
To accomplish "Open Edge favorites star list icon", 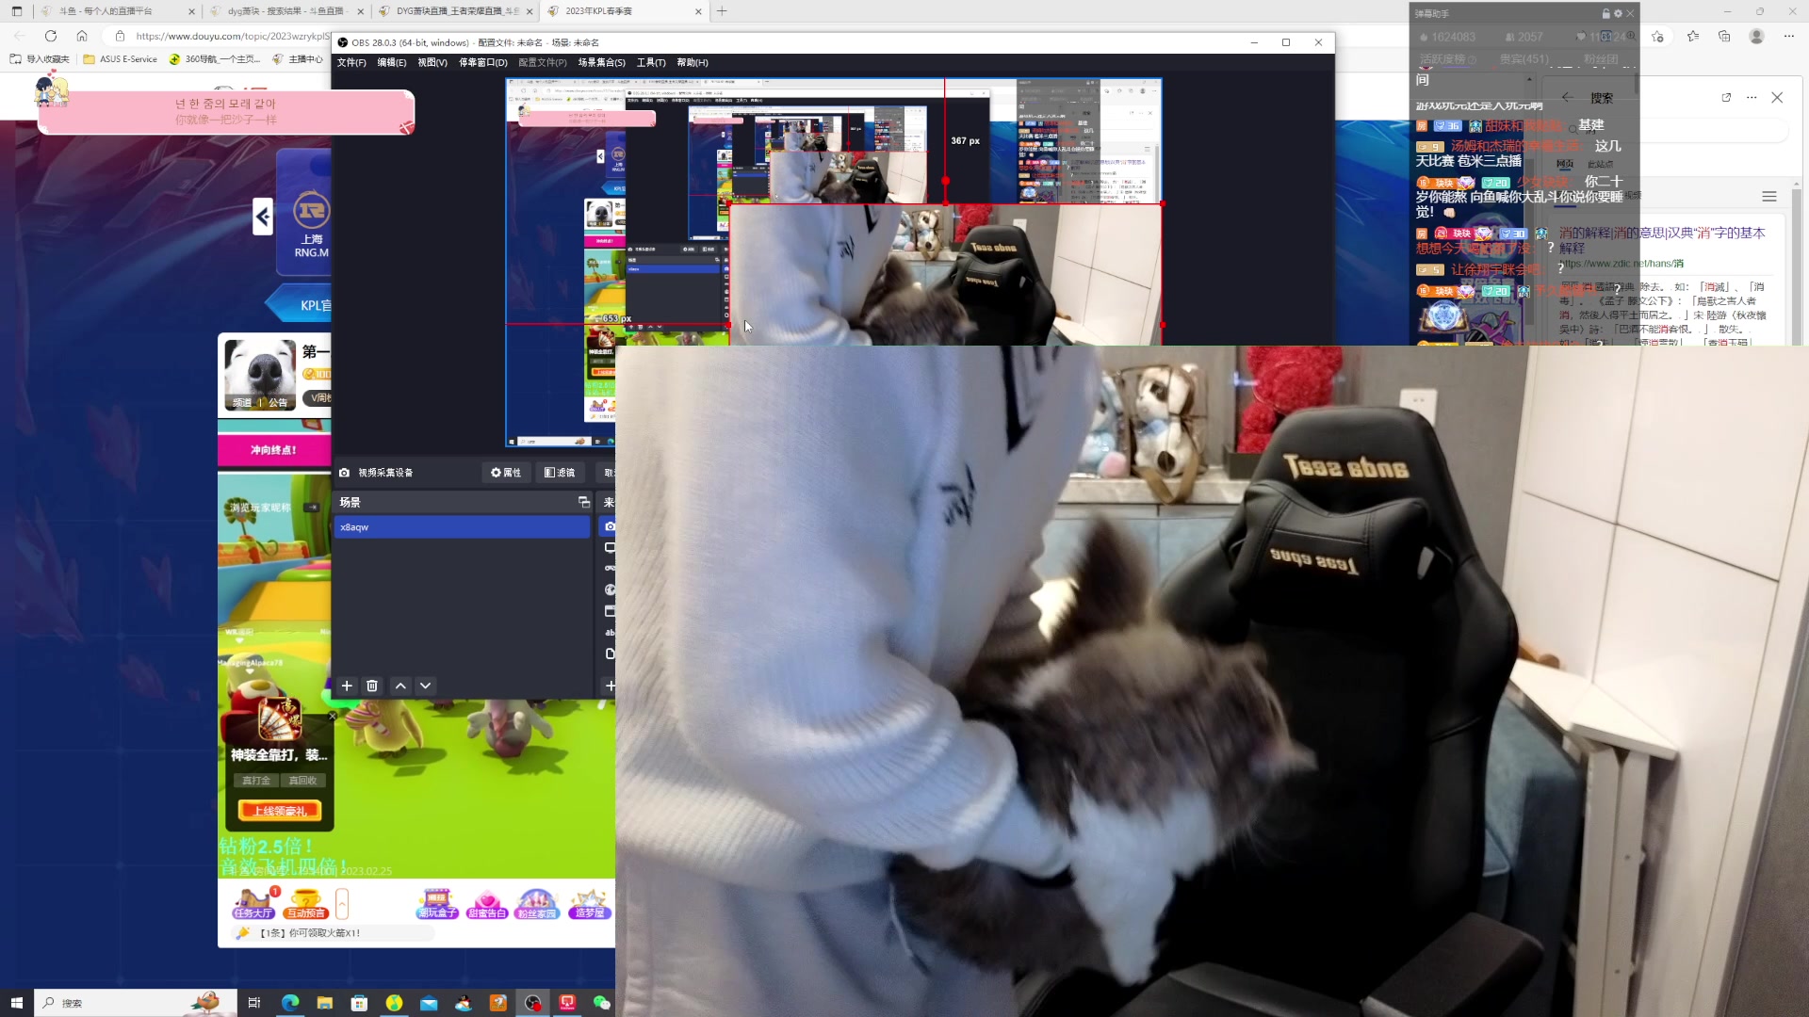I will [1693, 36].
